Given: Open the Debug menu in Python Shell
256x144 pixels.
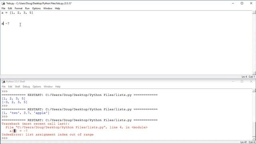Looking at the screenshot, I should point(26,86).
